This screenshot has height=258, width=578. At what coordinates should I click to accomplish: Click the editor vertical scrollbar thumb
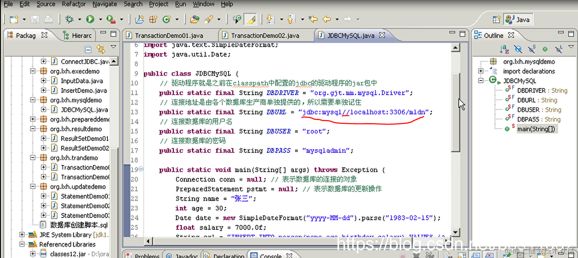coord(456,112)
